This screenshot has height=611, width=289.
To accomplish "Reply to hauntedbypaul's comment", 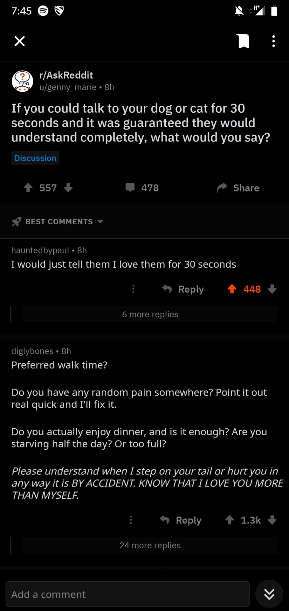I will pos(183,289).
